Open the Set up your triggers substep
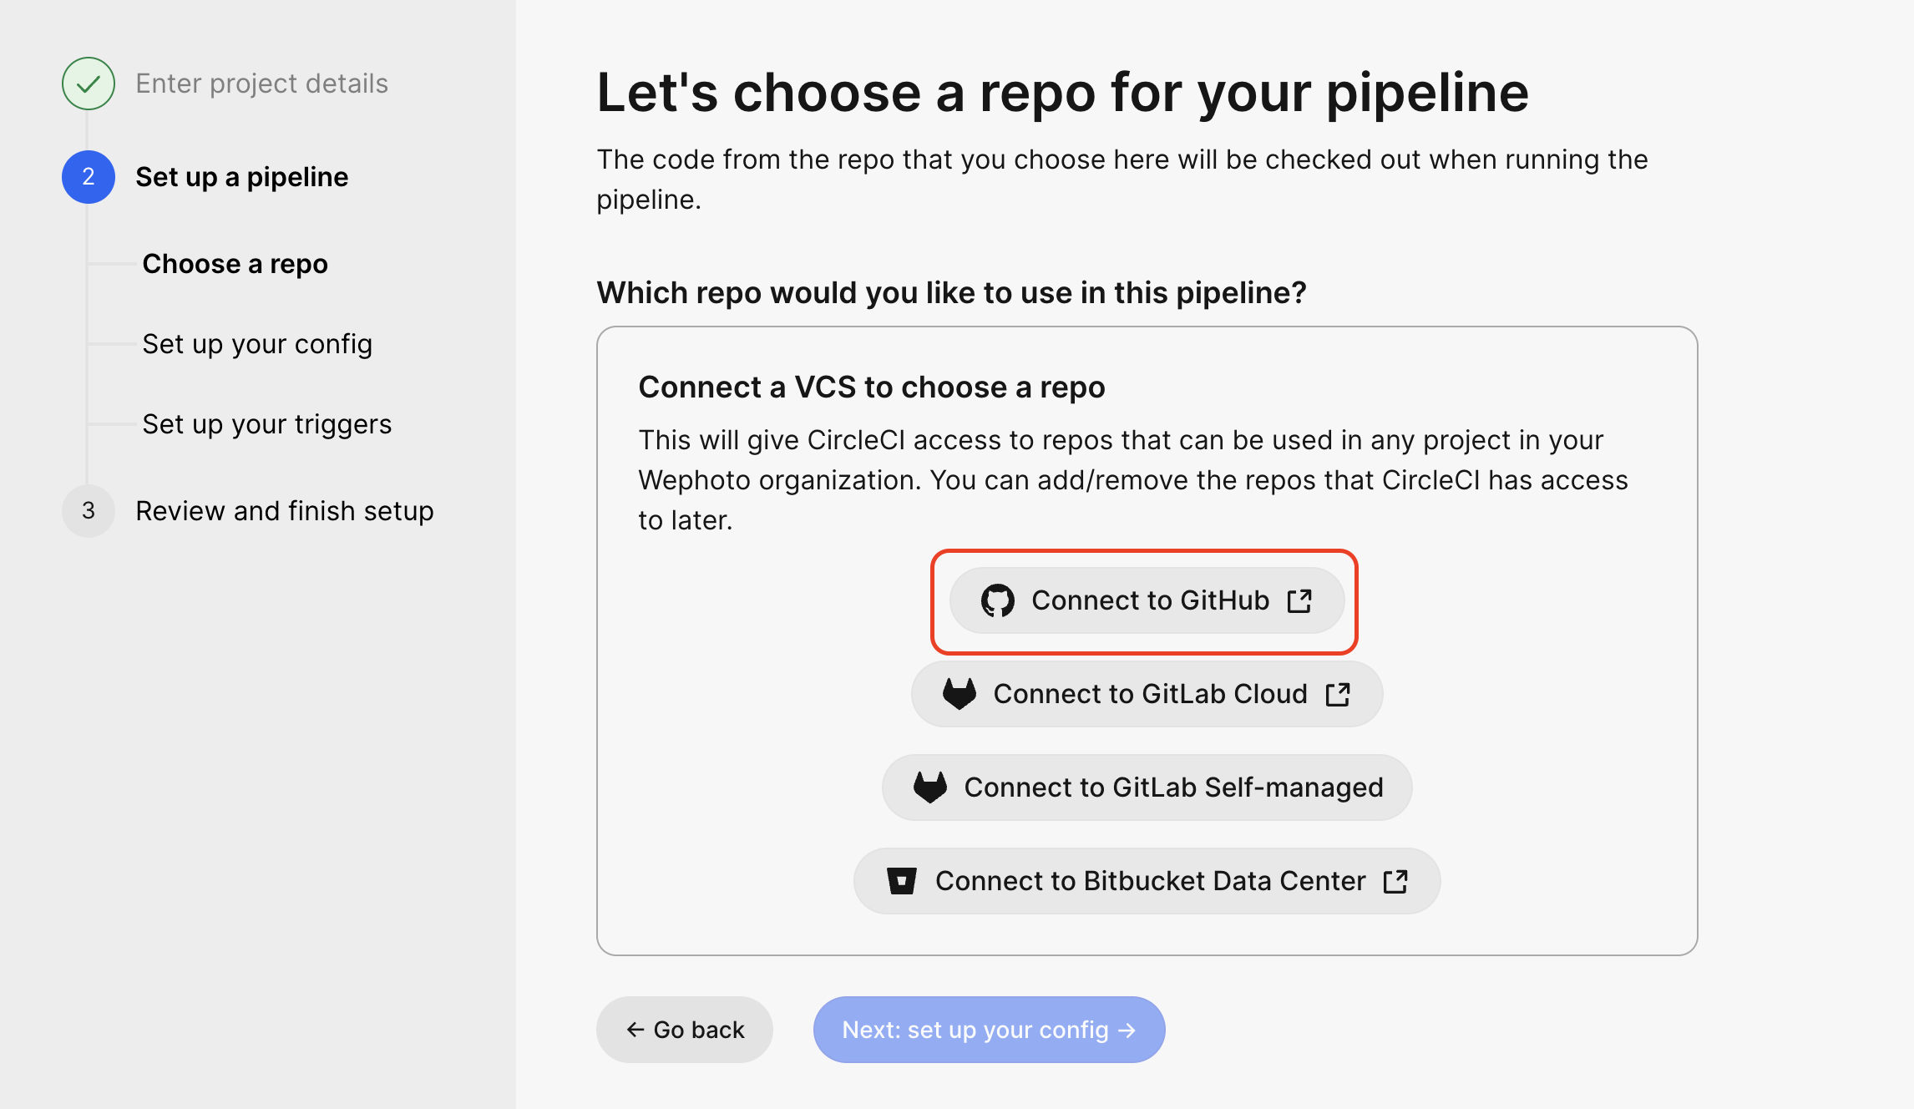Image resolution: width=1914 pixels, height=1109 pixels. coord(266,424)
